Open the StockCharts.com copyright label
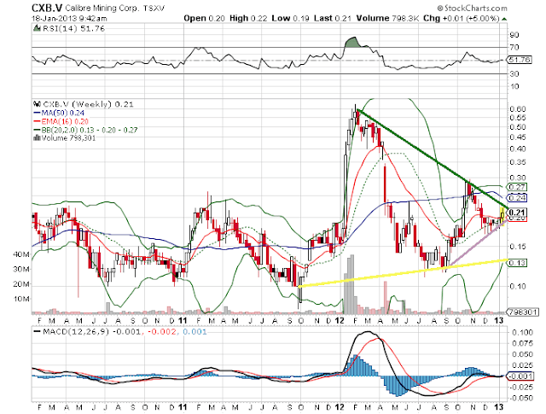 pos(472,8)
